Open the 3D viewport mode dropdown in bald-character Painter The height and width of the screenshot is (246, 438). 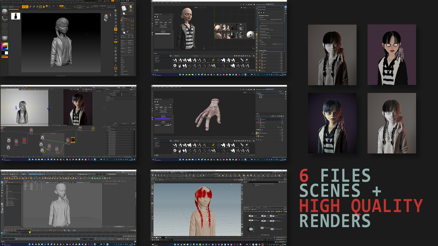[x=200, y=7]
